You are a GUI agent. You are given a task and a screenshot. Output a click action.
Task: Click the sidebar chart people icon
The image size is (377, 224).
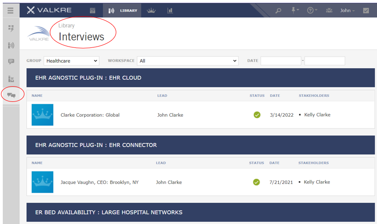(x=11, y=79)
